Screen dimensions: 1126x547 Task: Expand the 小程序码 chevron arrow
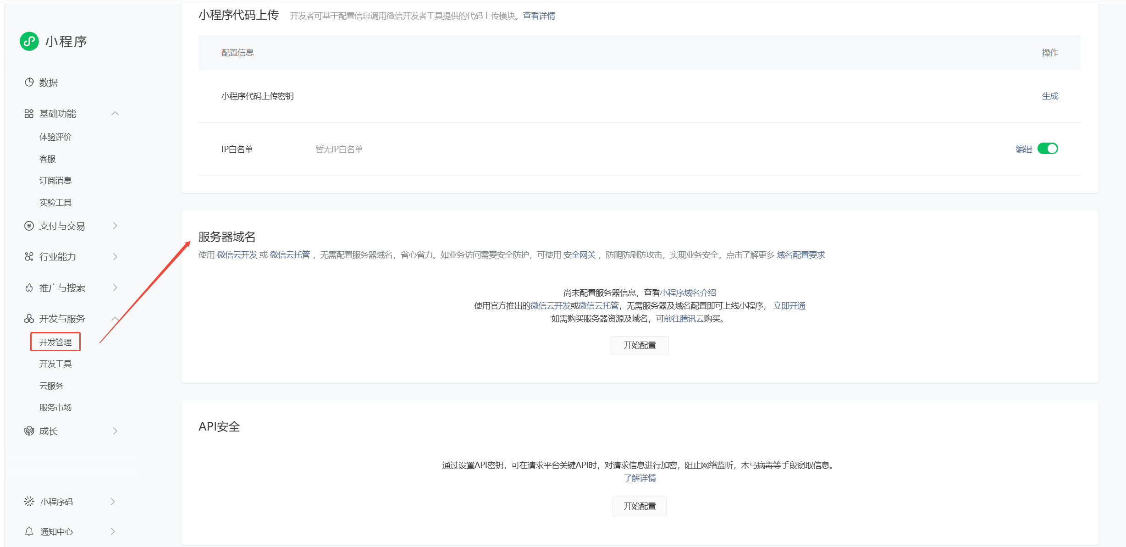113,502
